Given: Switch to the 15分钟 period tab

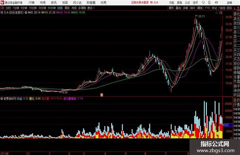Looking at the screenshot, I should (33, 8).
